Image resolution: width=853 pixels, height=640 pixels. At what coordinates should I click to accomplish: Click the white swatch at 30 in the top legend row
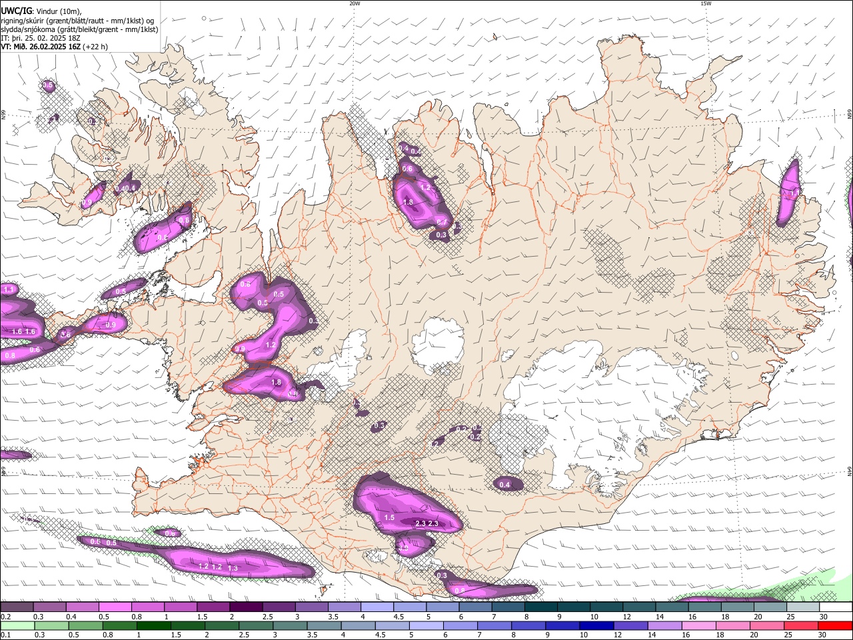pos(836,607)
